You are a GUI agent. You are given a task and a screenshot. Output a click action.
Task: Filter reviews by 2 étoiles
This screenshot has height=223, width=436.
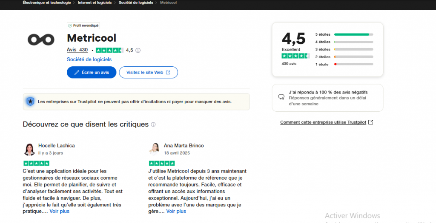(344, 57)
